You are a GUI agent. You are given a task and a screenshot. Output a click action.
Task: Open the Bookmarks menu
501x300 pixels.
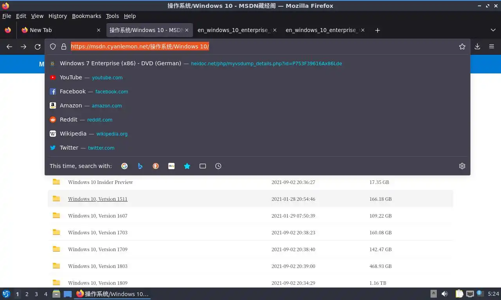(87, 16)
